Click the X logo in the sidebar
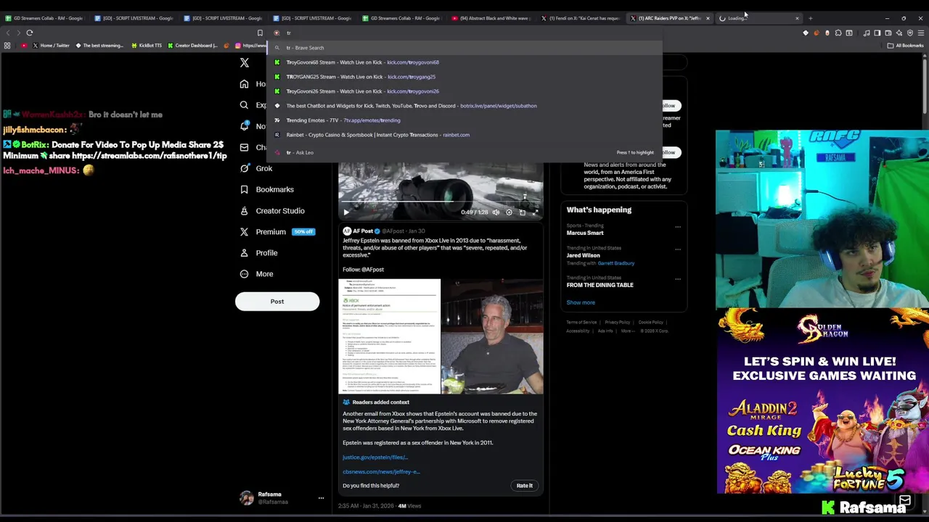Image resolution: width=929 pixels, height=522 pixels. tap(245, 63)
